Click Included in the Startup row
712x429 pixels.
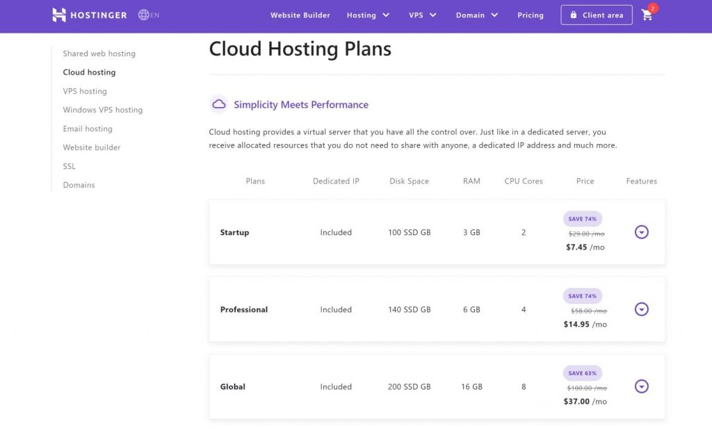pyautogui.click(x=336, y=232)
